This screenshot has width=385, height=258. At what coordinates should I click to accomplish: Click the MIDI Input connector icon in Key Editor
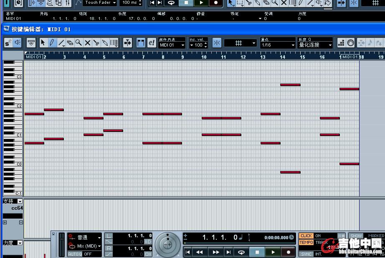351,43
